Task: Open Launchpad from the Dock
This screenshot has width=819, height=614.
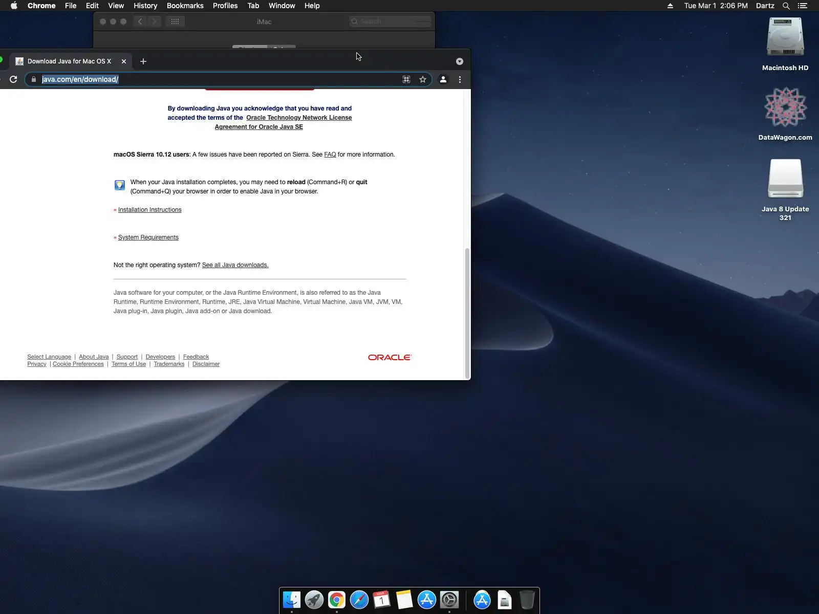Action: coord(314,600)
